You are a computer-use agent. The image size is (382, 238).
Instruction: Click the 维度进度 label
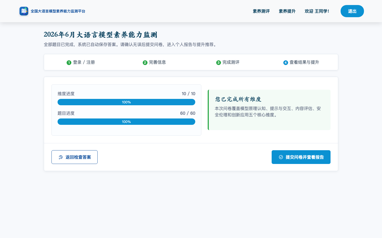(x=66, y=94)
